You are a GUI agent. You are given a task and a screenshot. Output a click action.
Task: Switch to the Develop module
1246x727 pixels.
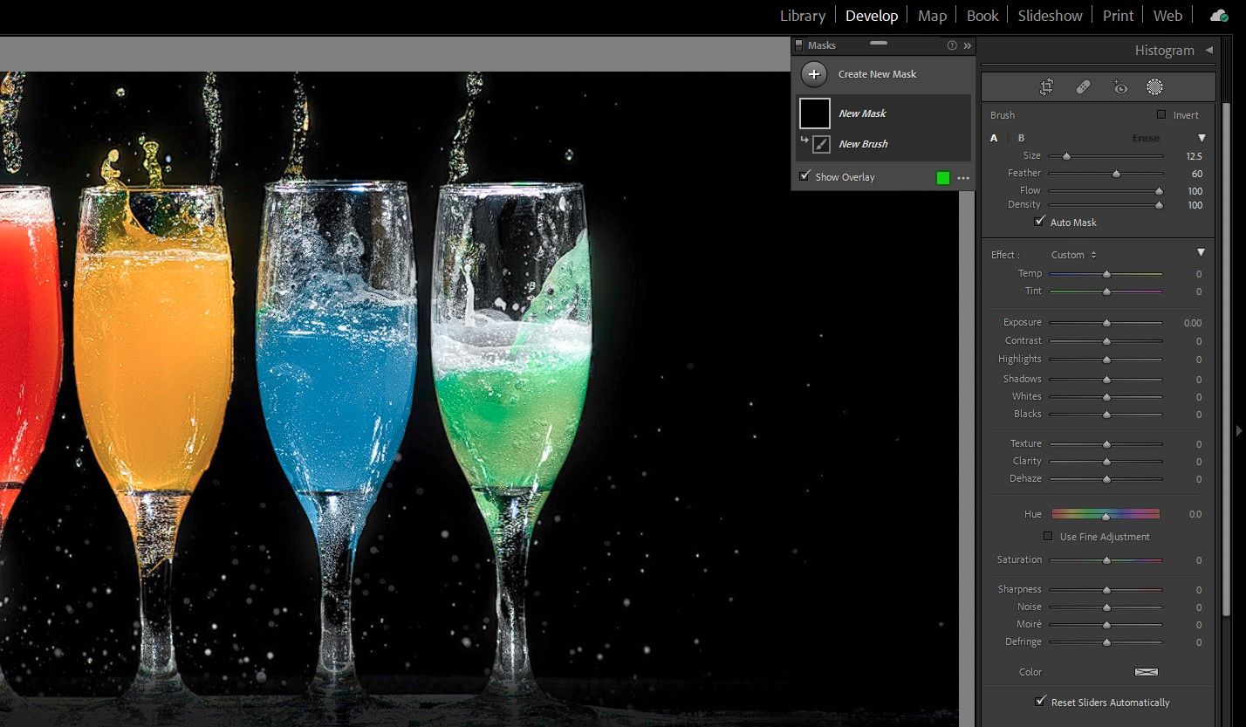click(872, 16)
